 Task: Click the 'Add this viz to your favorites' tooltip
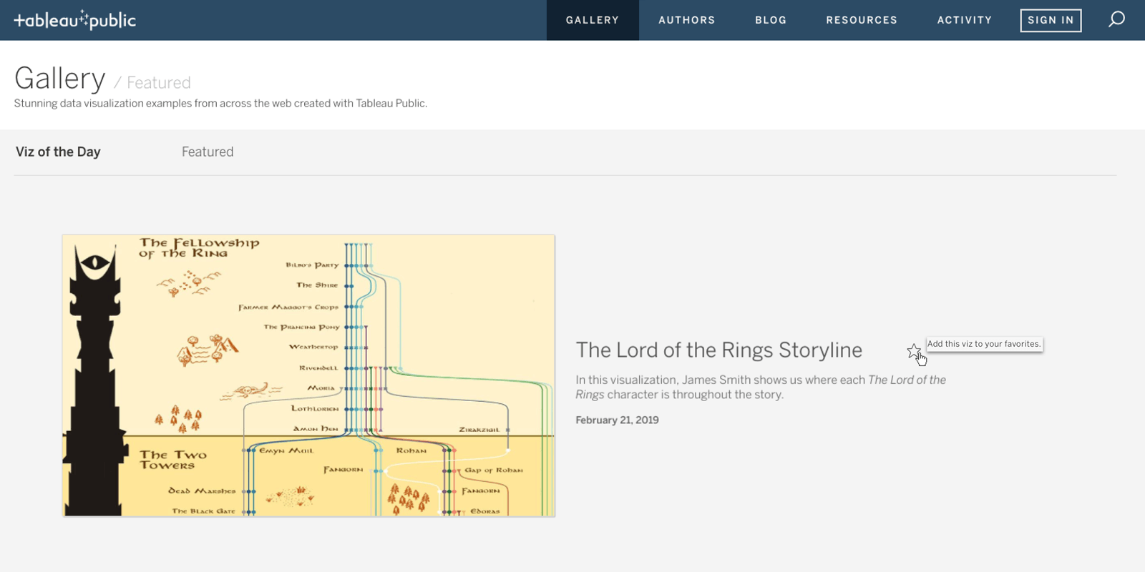click(x=984, y=344)
